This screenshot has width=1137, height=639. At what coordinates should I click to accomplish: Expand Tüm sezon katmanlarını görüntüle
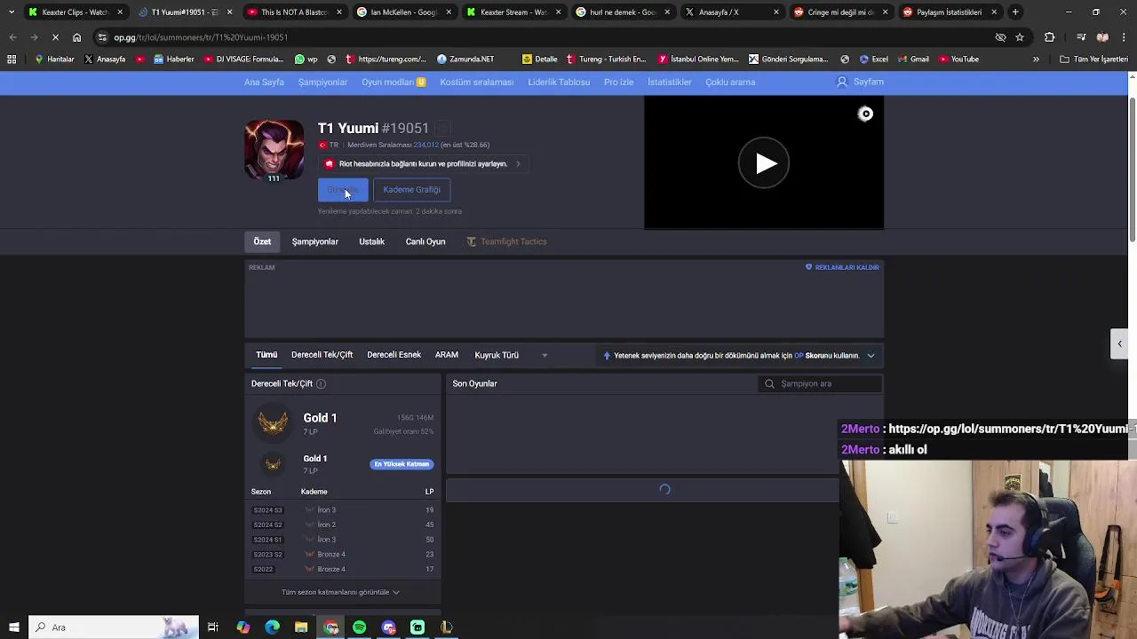[340, 592]
